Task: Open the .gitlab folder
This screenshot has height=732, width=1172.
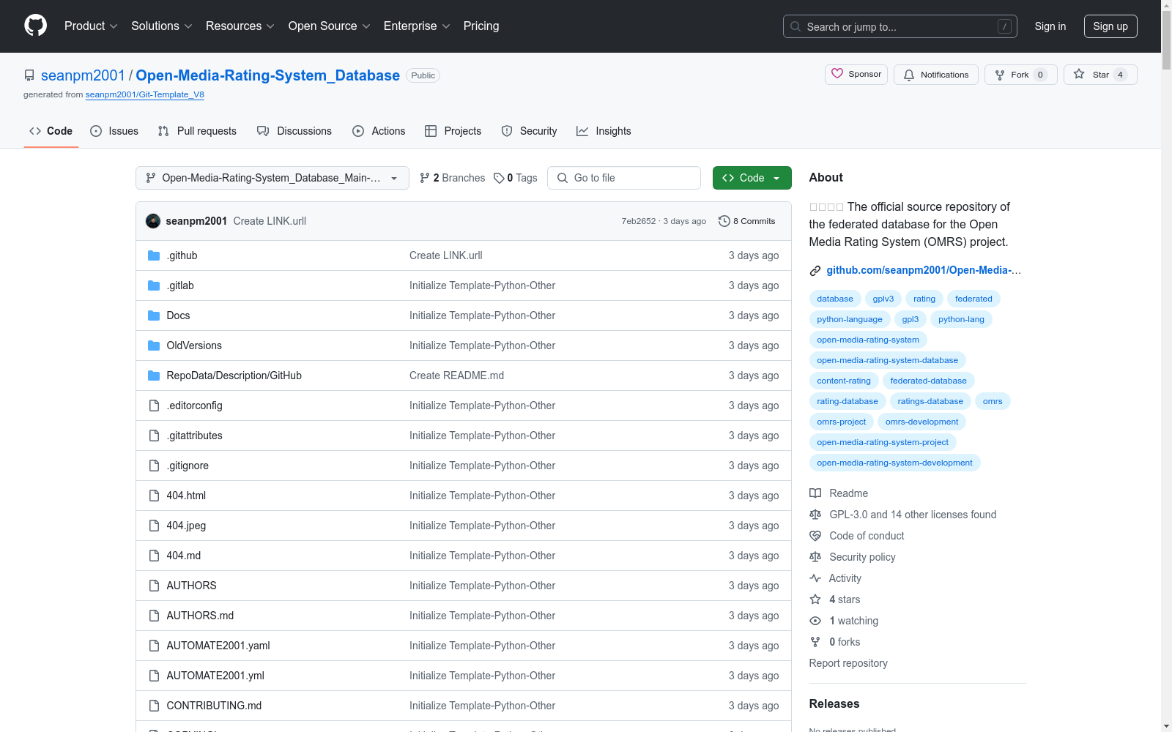Action: point(180,285)
